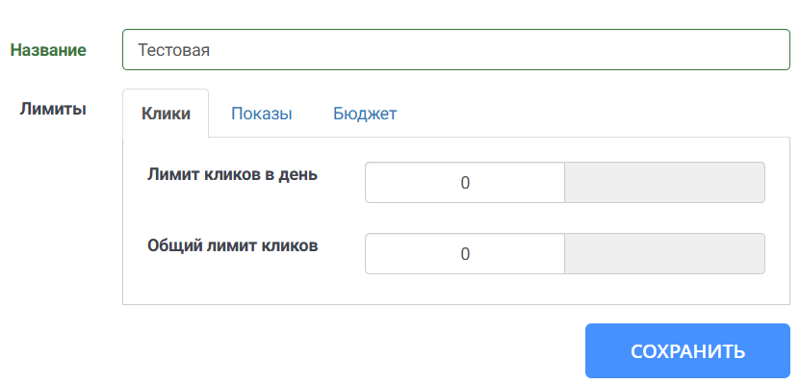Click the 0 value in total limit
This screenshot has height=385, width=800.
tap(465, 254)
